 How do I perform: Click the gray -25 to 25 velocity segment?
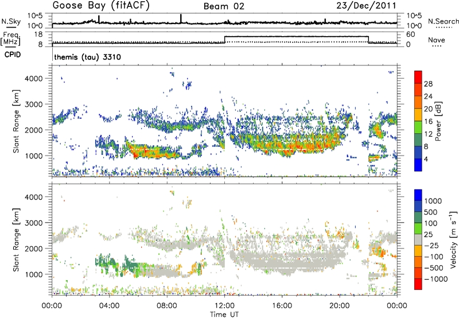pos(418,239)
